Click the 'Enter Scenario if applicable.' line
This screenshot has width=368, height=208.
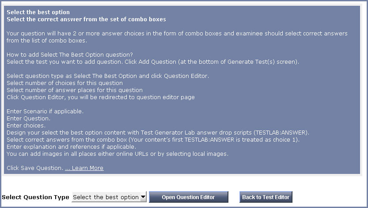(45, 112)
